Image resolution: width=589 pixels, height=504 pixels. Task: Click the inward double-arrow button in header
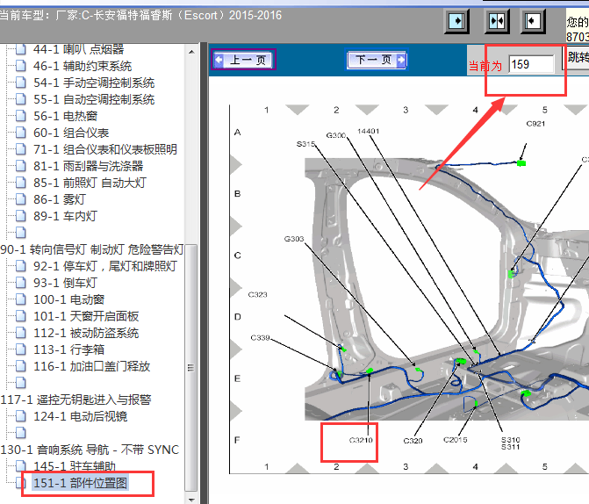click(497, 21)
